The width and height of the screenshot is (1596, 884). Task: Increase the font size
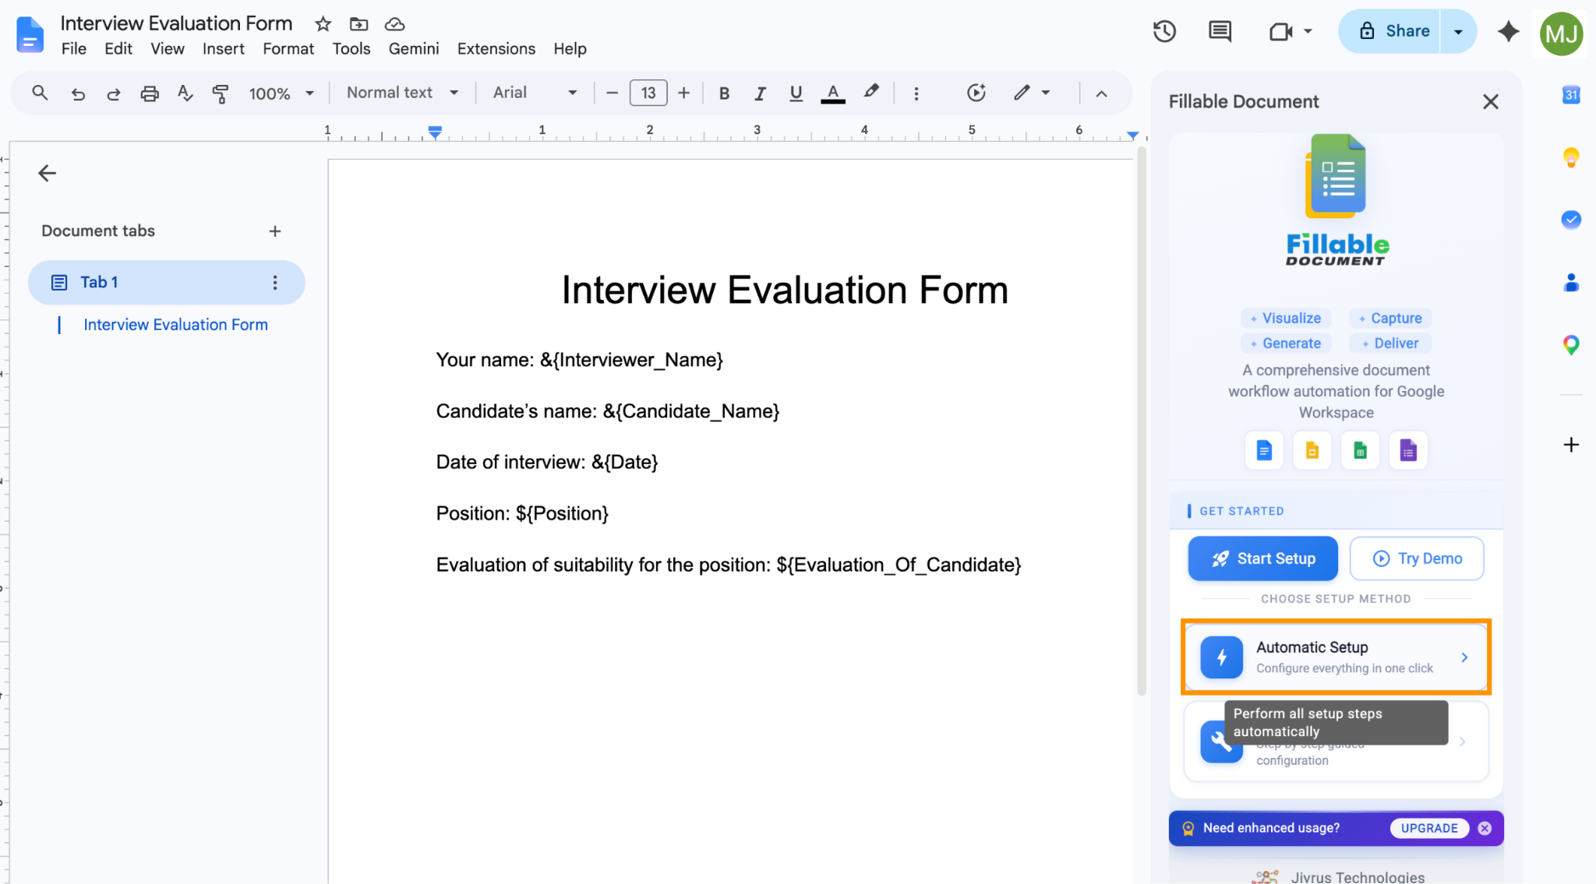coord(684,93)
